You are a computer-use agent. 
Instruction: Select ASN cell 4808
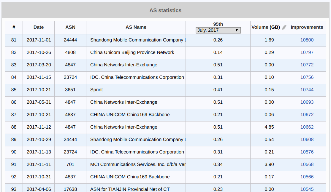click(70, 52)
